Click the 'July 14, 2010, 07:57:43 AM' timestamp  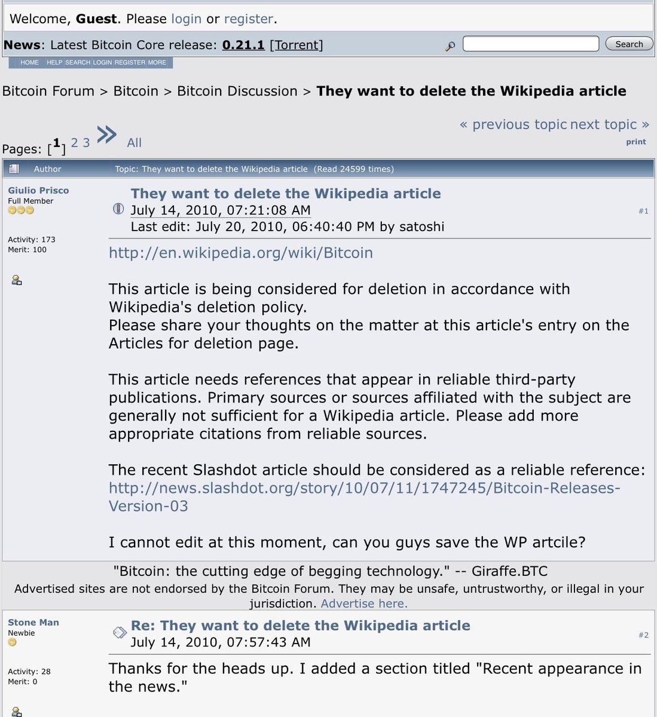[x=221, y=642]
